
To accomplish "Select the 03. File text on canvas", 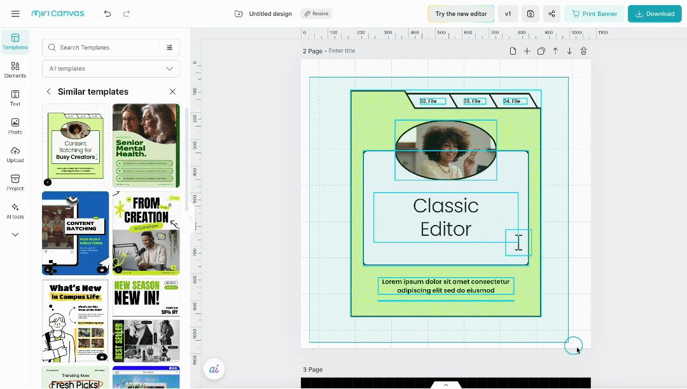I will pyautogui.click(x=476, y=101).
